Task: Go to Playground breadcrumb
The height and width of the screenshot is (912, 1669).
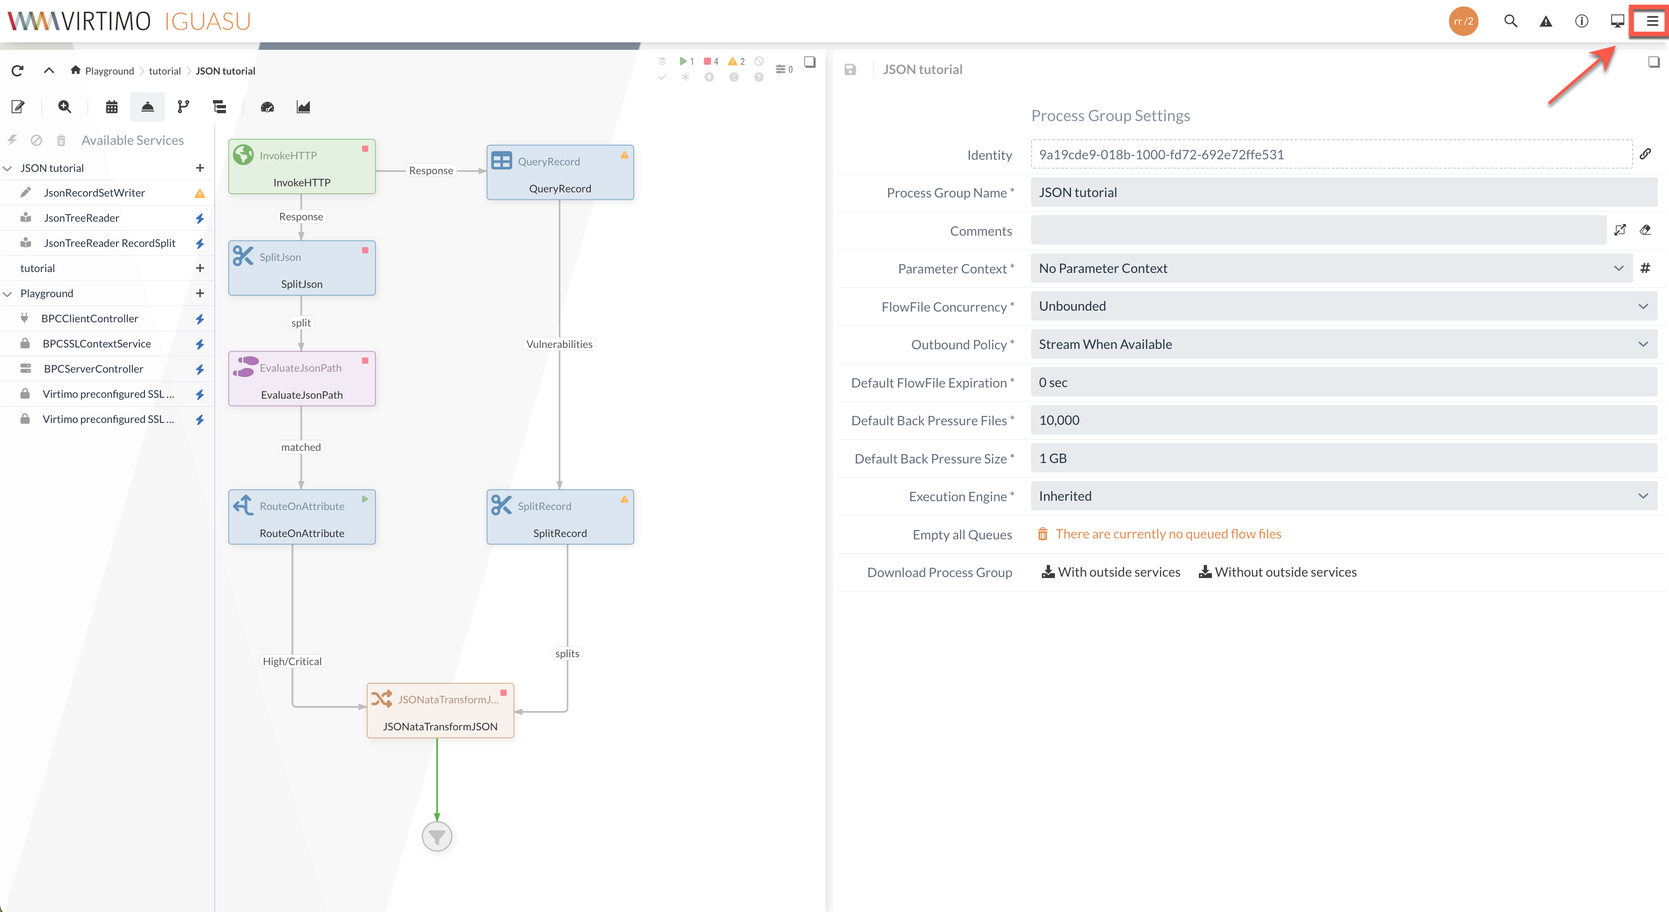Action: pos(109,71)
